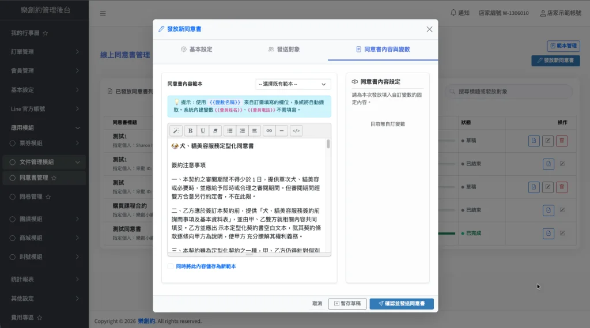590x328 pixels.
Task: Click the eraser clear-formatting icon
Action: click(215, 131)
